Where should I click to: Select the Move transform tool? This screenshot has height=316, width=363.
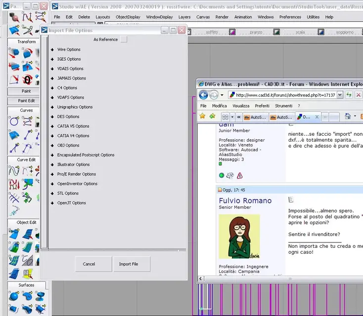[x=14, y=53]
